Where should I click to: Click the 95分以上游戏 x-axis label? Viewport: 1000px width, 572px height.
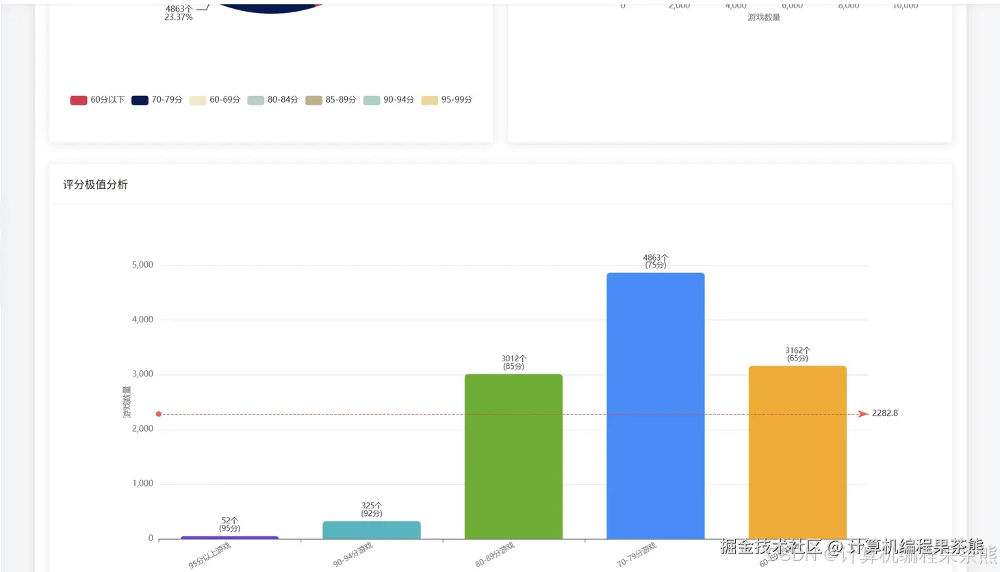[209, 556]
